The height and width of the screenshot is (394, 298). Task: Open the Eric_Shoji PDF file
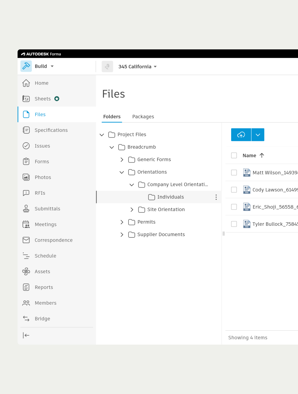[275, 207]
